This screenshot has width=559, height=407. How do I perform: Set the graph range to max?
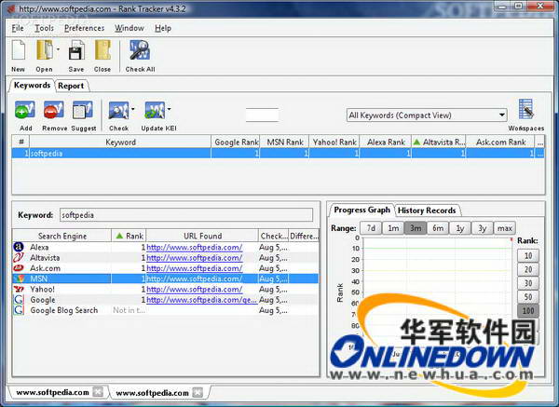click(504, 228)
